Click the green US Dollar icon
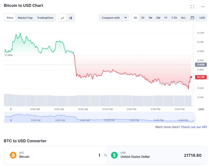Screen dimensions: 209x167 (114, 155)
